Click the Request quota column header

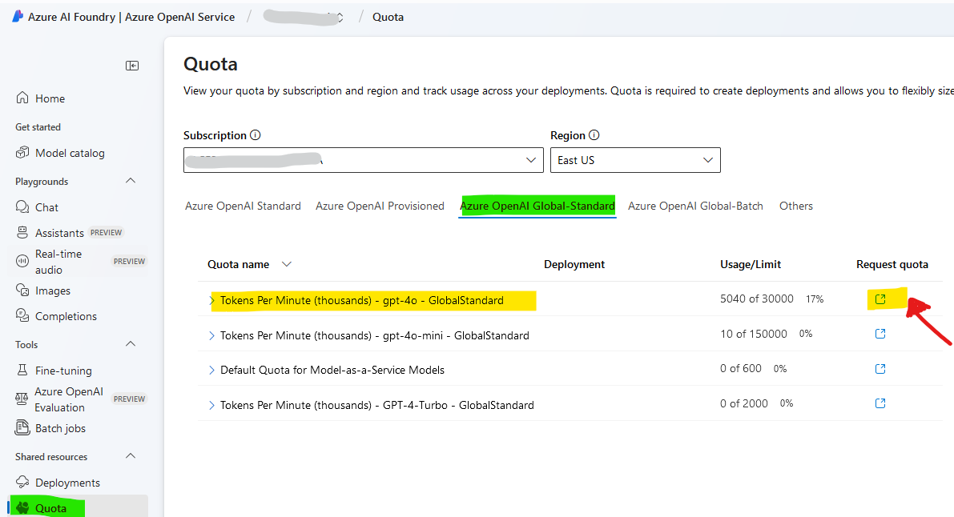[892, 264]
